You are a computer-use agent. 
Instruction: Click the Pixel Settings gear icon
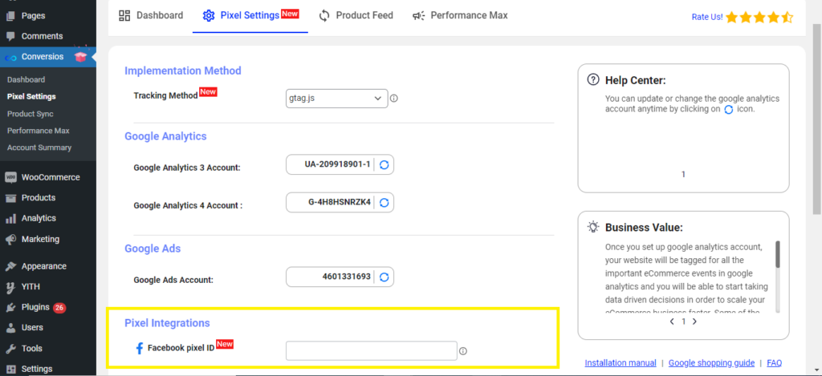click(x=209, y=16)
